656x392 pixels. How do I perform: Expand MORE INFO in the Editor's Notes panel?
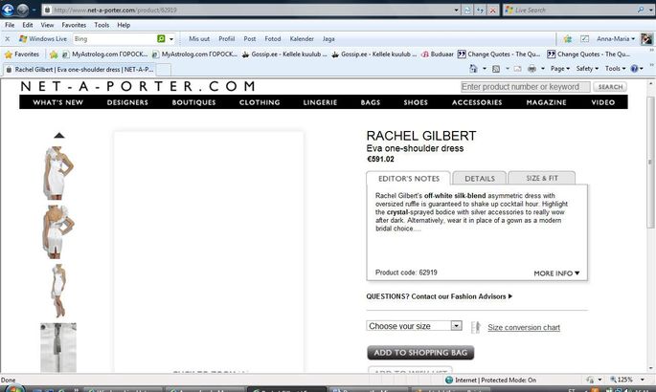[x=556, y=273]
